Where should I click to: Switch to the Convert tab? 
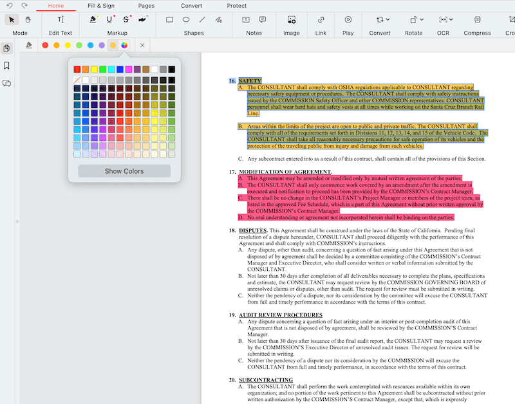(x=191, y=6)
